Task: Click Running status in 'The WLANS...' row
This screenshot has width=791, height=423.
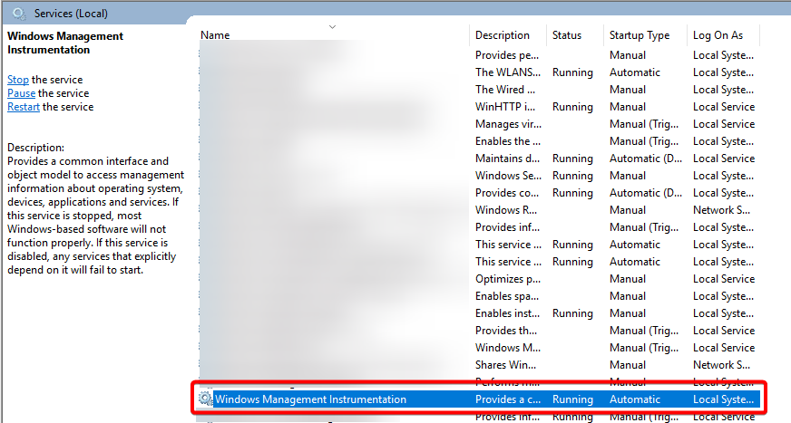Action: (x=572, y=72)
